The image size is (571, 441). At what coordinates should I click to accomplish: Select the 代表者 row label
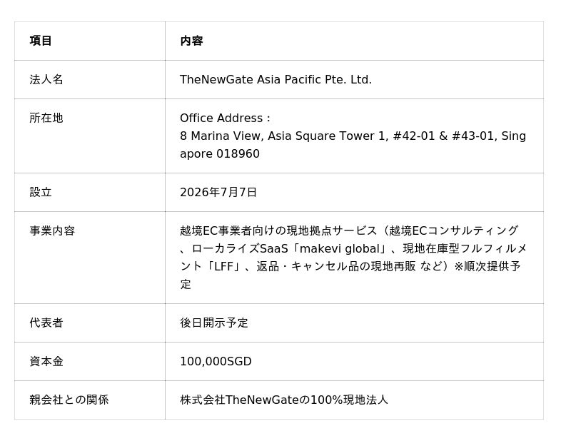tap(46, 323)
